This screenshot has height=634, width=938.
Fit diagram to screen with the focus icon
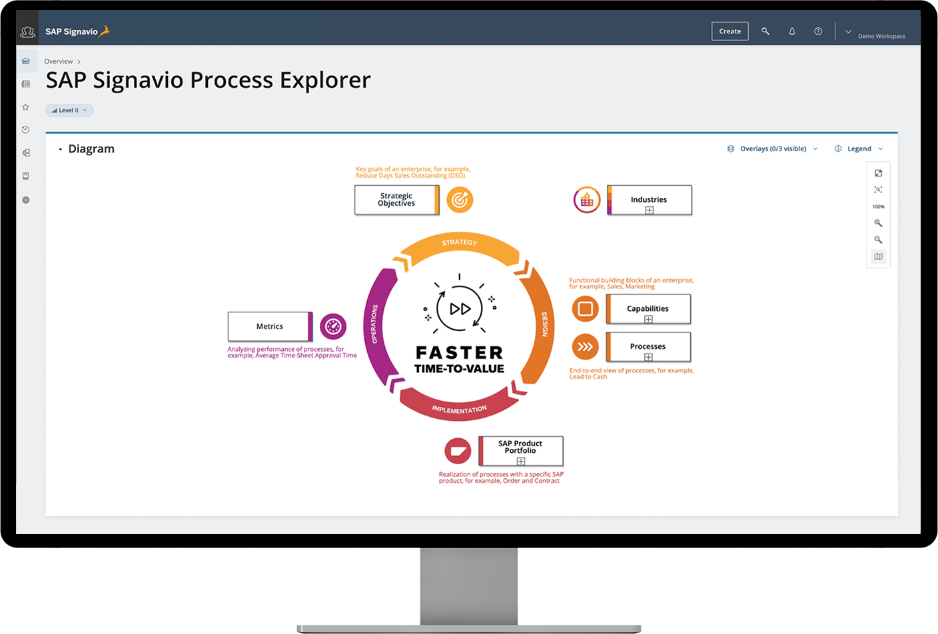pyautogui.click(x=879, y=189)
